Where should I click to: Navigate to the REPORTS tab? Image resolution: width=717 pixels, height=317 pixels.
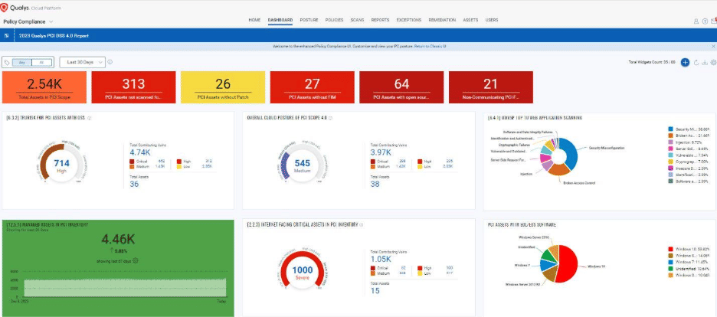[380, 20]
